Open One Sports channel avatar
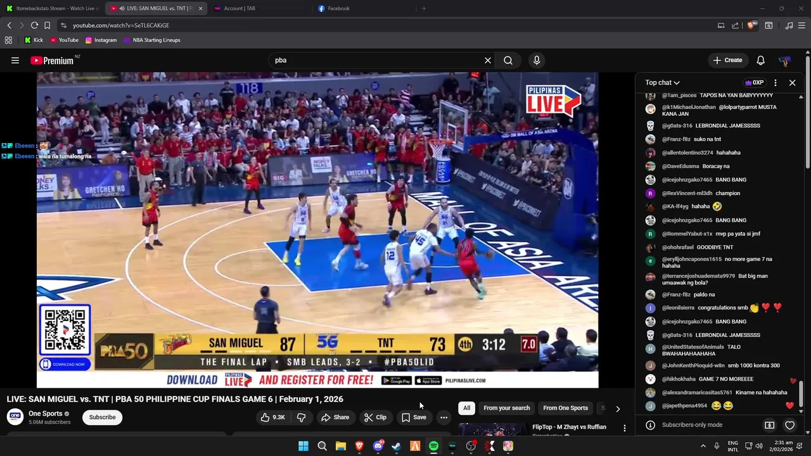811x456 pixels. [x=15, y=417]
